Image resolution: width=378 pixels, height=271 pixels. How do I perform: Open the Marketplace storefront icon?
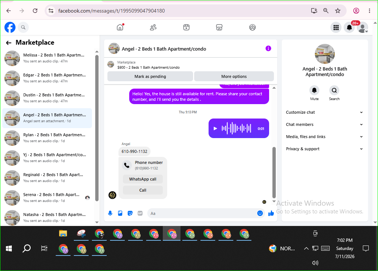click(219, 27)
